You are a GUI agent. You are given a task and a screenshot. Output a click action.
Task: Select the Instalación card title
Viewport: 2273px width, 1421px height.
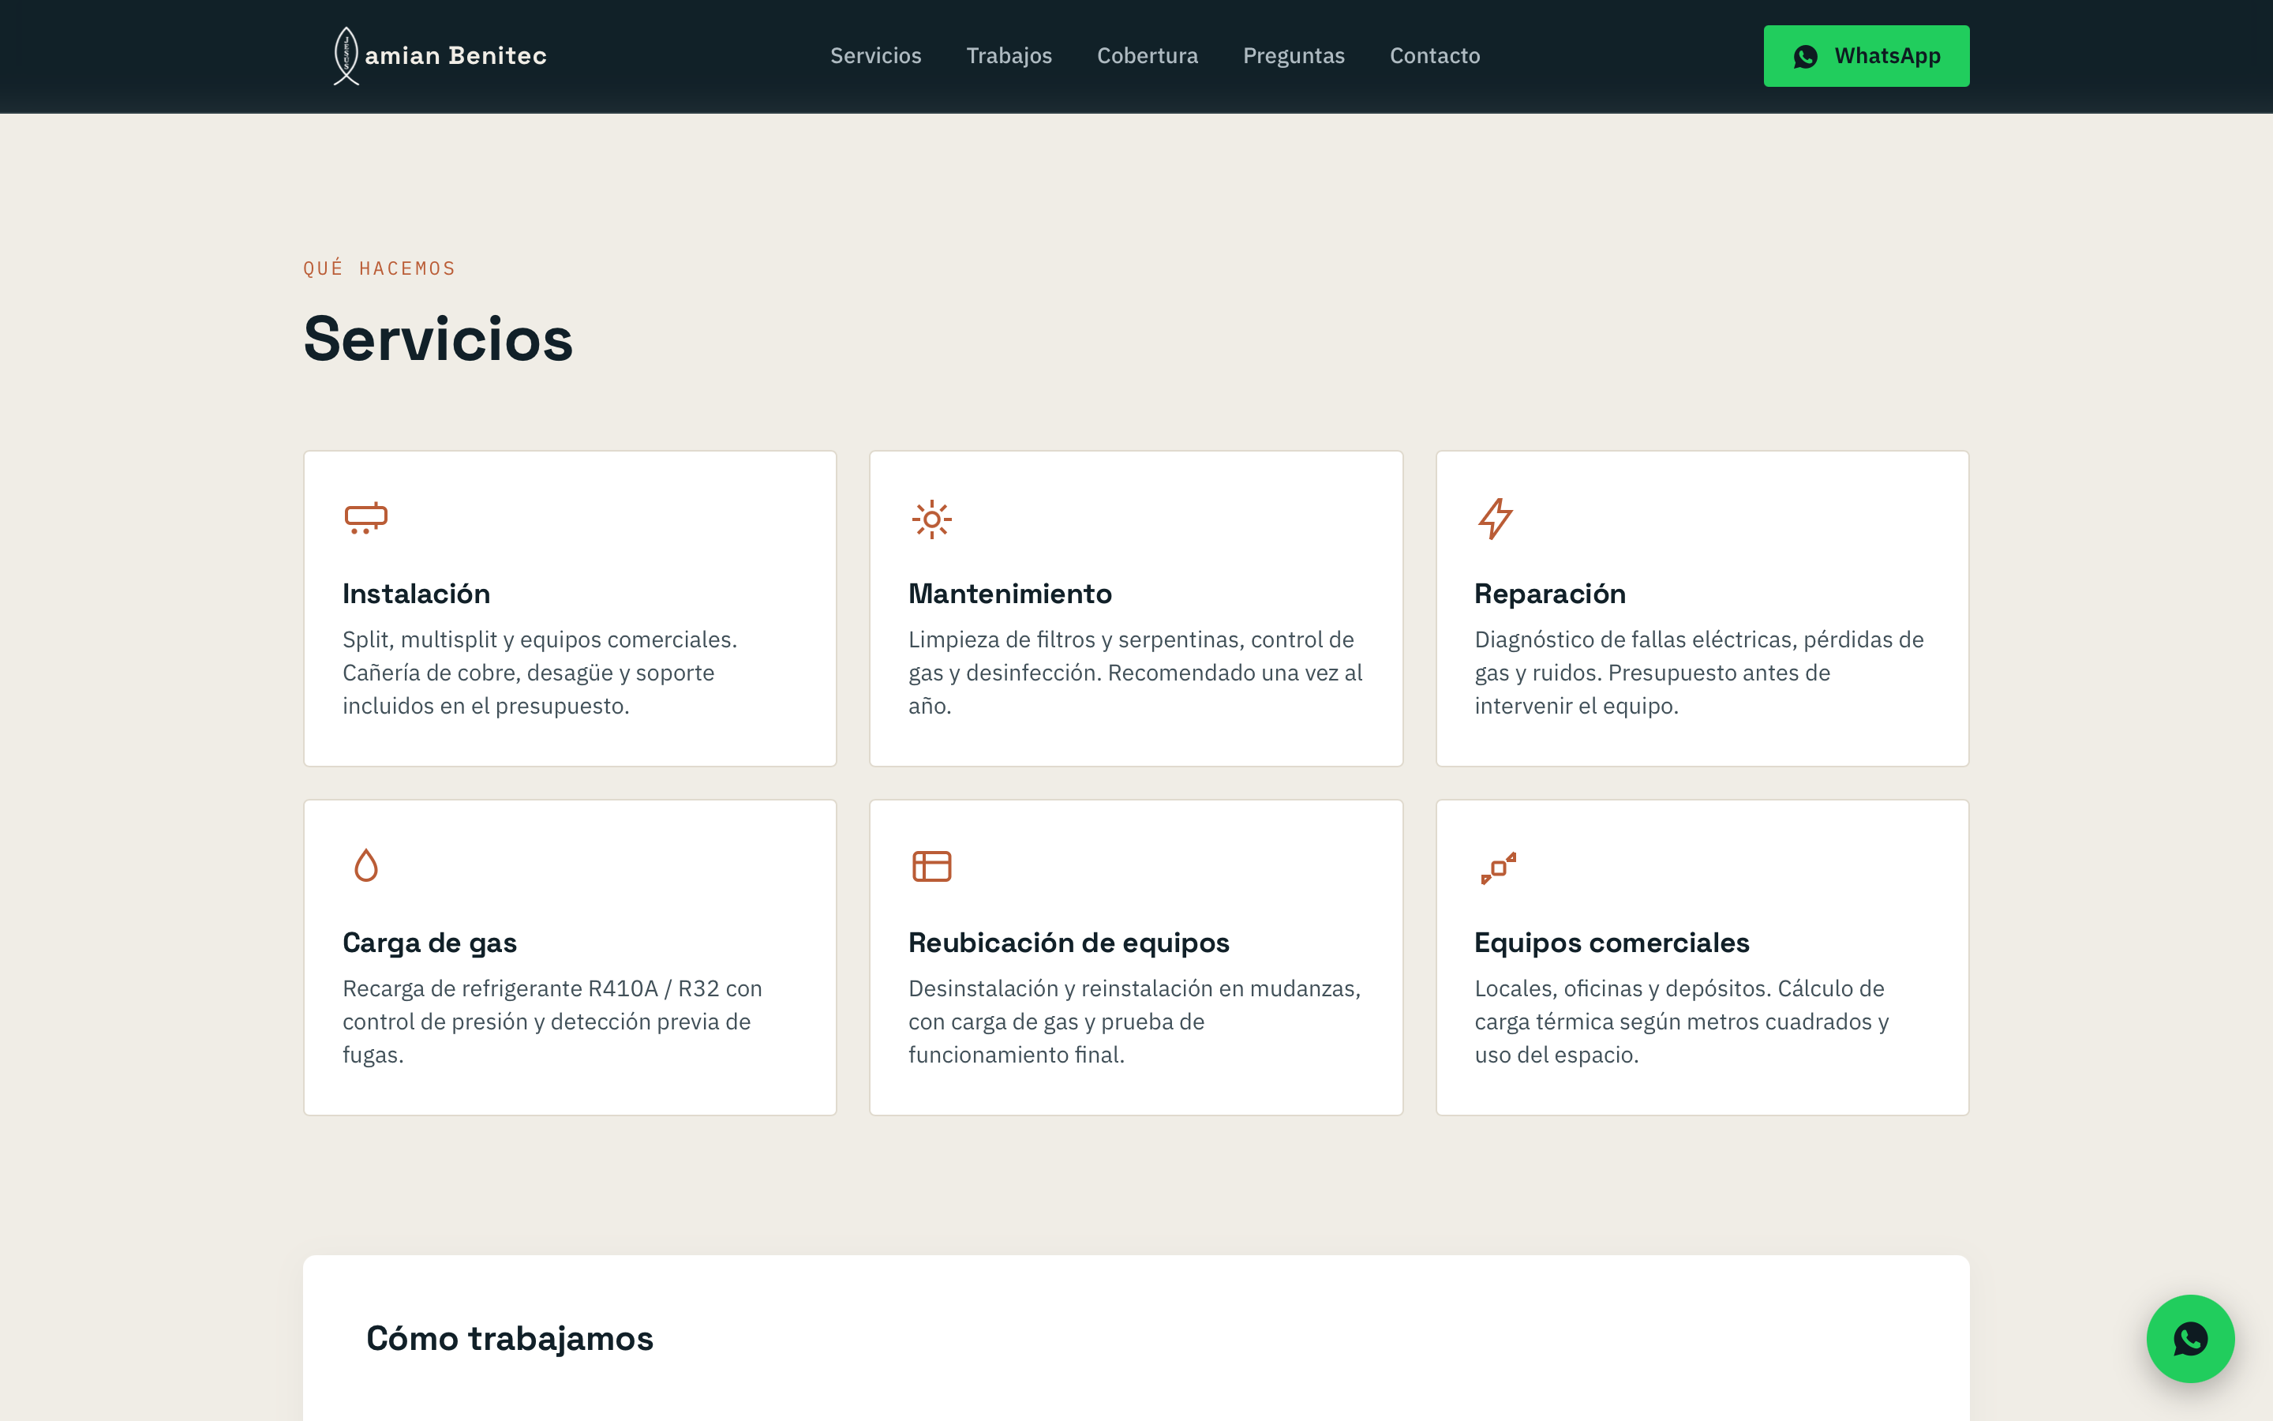416,594
